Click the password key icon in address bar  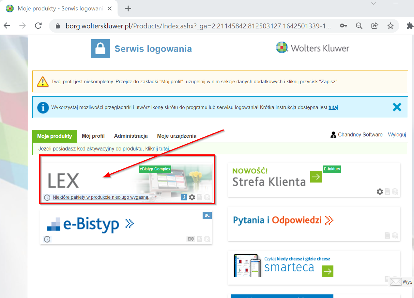[343, 26]
